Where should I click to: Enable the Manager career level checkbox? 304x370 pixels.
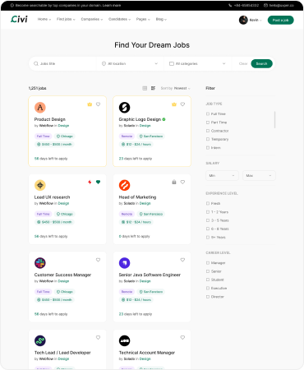click(208, 263)
